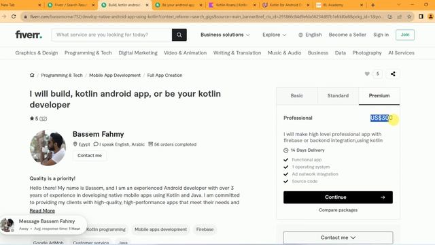
Task: Open the browser tab search chevron
Action: [399, 5]
